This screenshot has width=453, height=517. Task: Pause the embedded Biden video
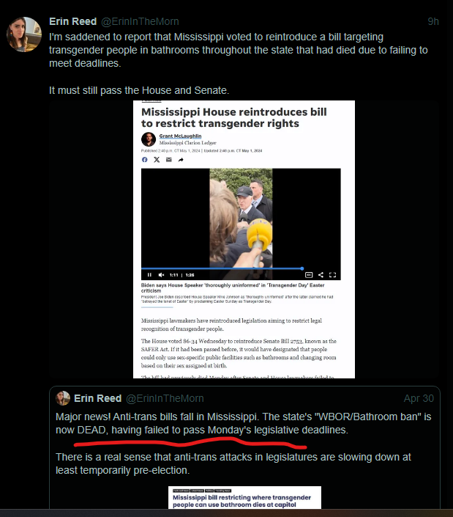click(149, 275)
